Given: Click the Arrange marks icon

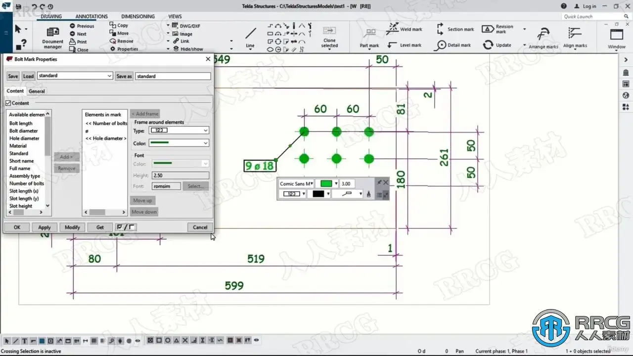Looking at the screenshot, I should point(543,34).
